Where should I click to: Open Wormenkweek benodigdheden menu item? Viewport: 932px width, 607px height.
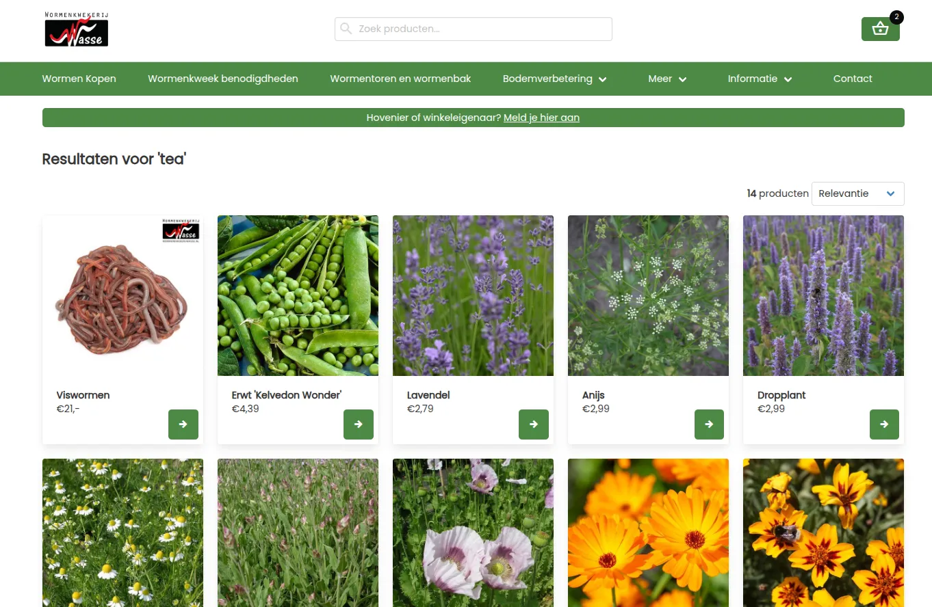(223, 79)
